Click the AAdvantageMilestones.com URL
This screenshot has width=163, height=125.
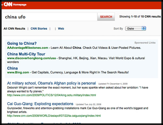click(x=28, y=48)
